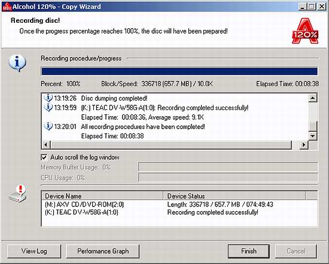Select the AXV CD/DVD-ROM device row
Screen dimensions: 329x264
pyautogui.click(x=179, y=204)
